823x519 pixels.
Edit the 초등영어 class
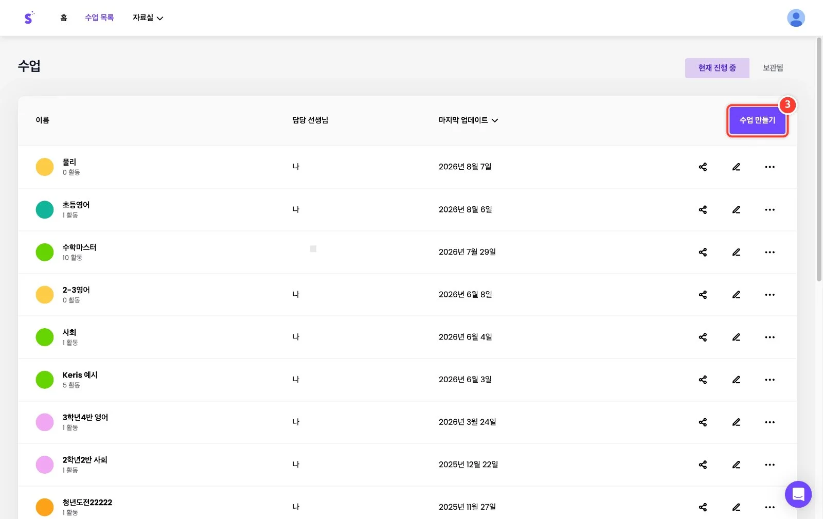tap(736, 209)
